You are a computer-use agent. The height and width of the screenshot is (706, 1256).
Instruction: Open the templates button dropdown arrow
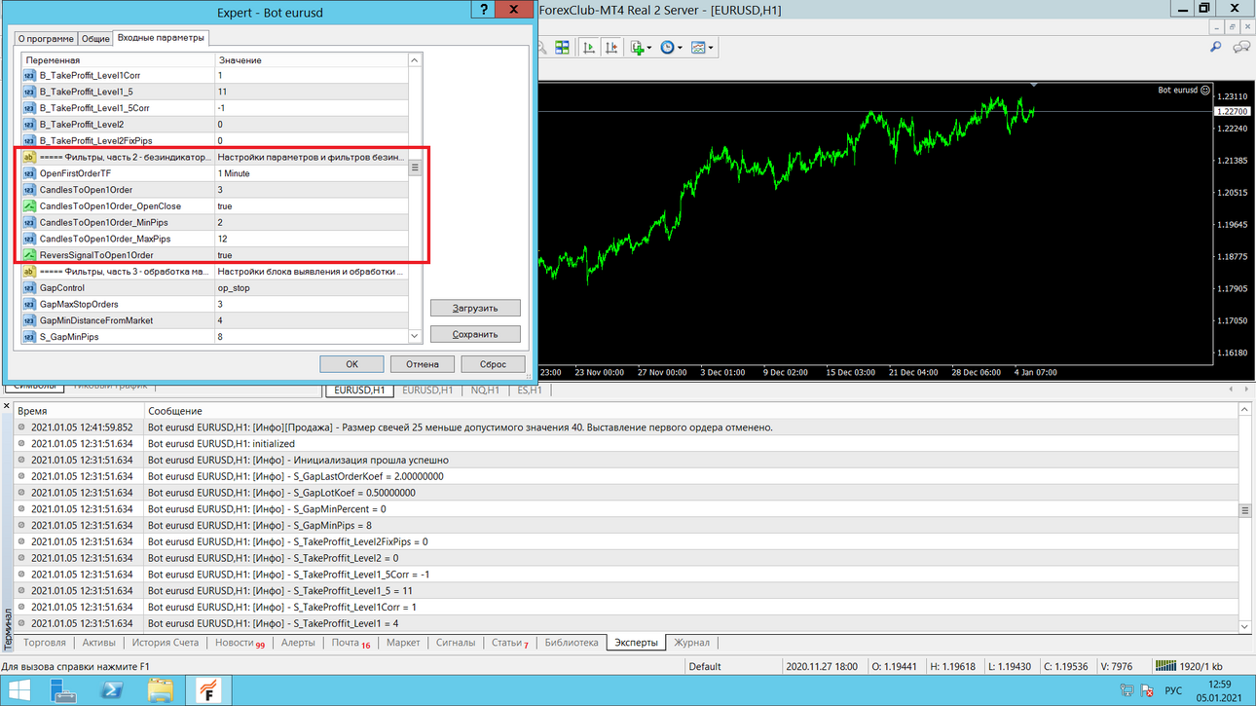click(x=711, y=47)
